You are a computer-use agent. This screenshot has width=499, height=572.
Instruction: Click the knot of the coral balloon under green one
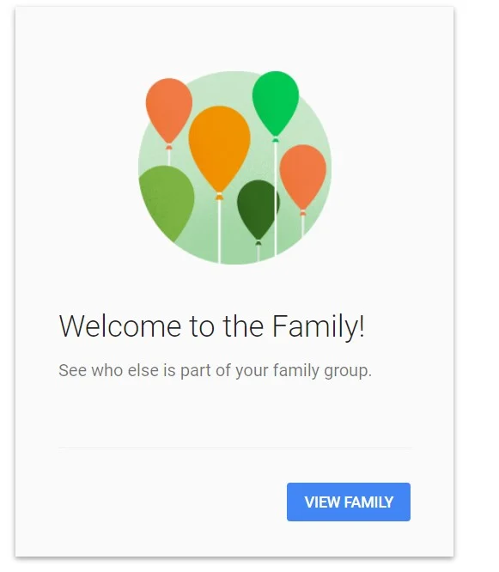point(303,213)
